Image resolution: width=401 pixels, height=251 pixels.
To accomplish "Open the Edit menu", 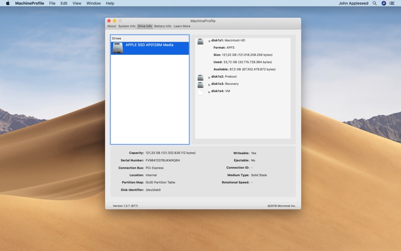I will [x=64, y=4].
